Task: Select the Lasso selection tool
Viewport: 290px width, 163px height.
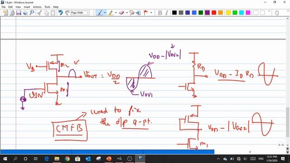Action: click(x=132, y=13)
